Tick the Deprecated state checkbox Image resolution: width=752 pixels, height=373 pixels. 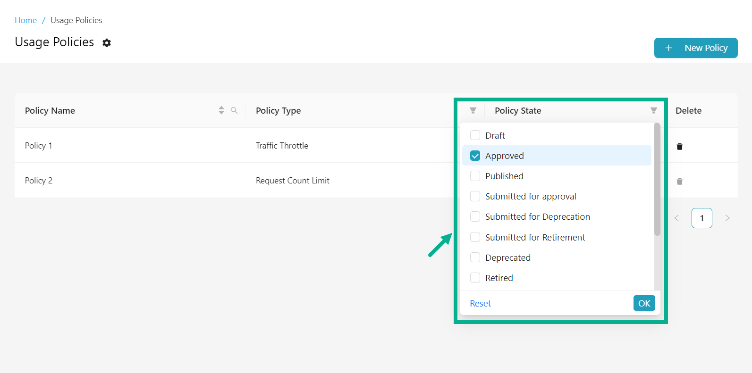click(475, 257)
